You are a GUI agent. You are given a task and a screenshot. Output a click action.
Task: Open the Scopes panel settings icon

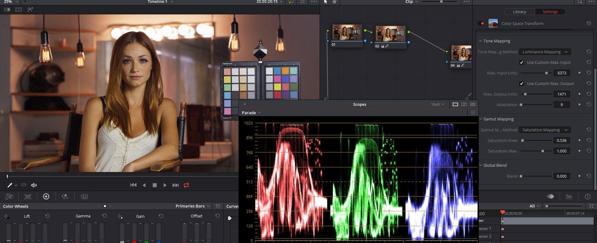click(473, 113)
